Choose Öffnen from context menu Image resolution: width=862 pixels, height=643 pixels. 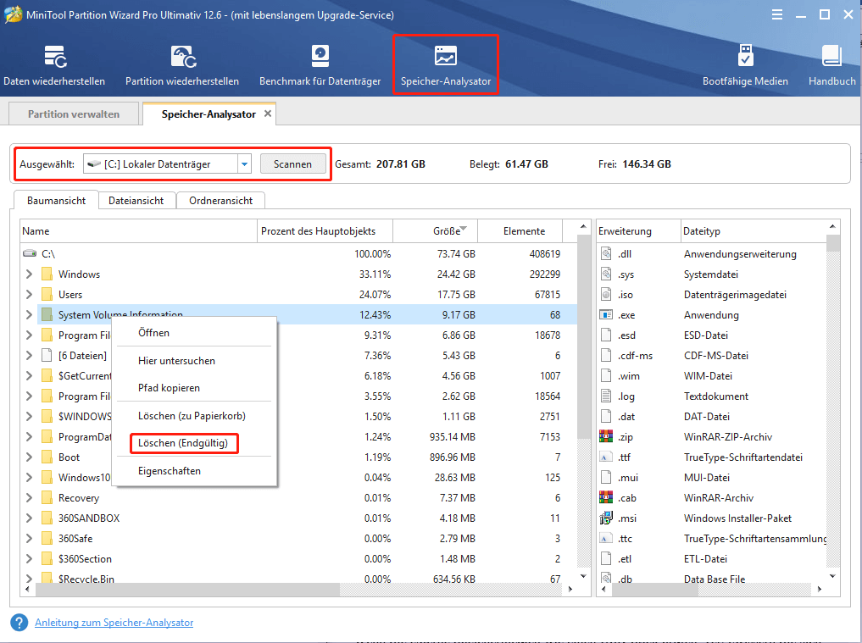click(195, 332)
